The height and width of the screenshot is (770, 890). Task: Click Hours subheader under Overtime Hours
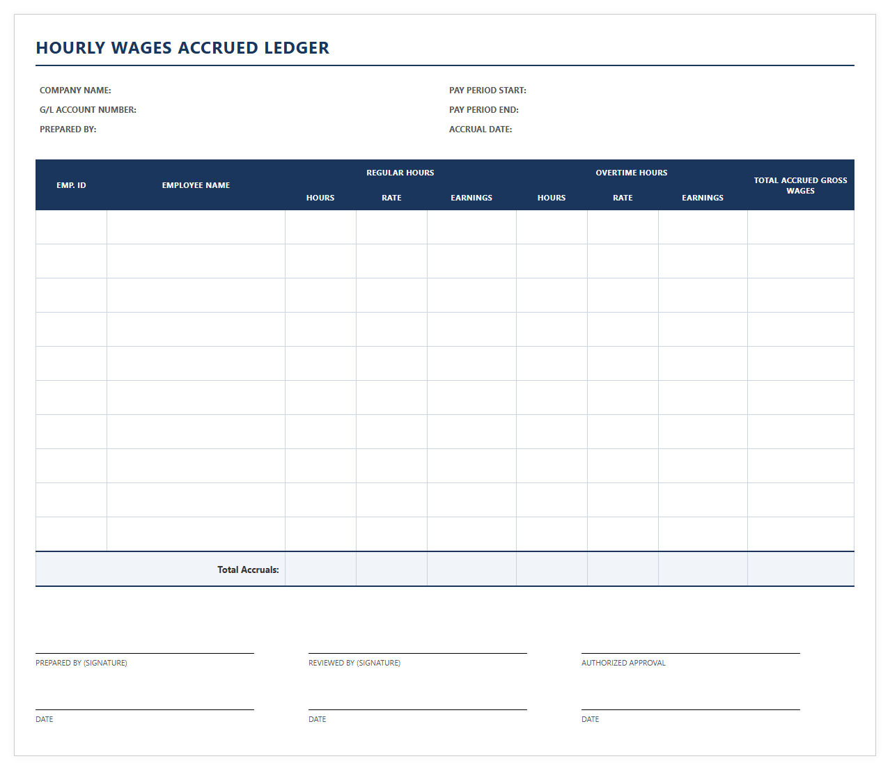click(x=552, y=198)
